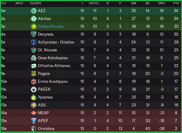Image resolution: width=182 pixels, height=133 pixels.
Task: Click the Ol. Nicosie club crest
Action: pos(33,50)
